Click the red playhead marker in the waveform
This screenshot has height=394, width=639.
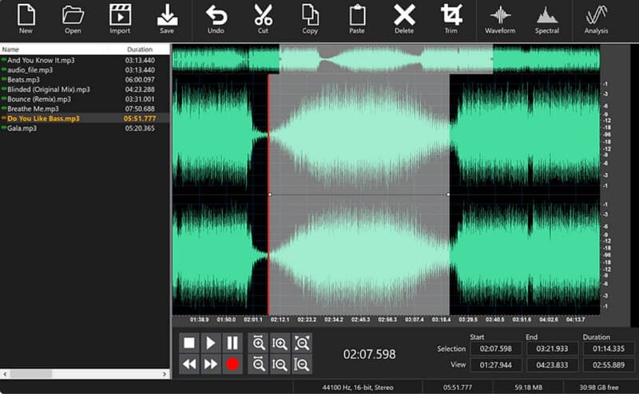point(268,195)
